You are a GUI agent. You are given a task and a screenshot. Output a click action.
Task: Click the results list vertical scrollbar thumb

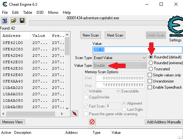67,46
